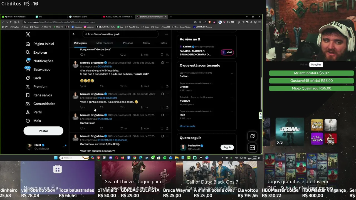Open Itens salvos in the sidebar

coord(39,95)
